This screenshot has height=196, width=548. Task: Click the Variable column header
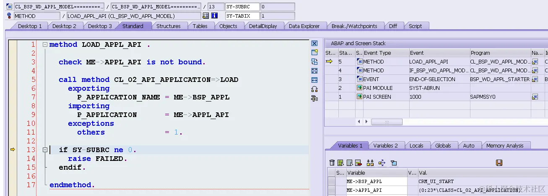pos(376,173)
